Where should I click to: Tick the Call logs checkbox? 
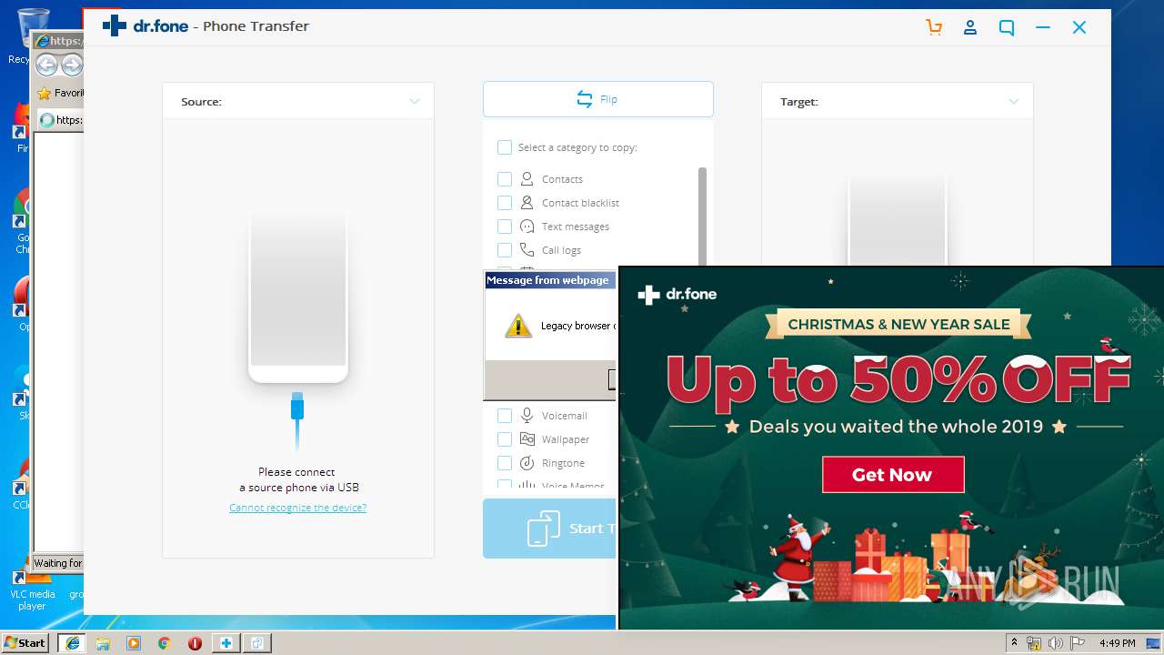click(x=505, y=250)
